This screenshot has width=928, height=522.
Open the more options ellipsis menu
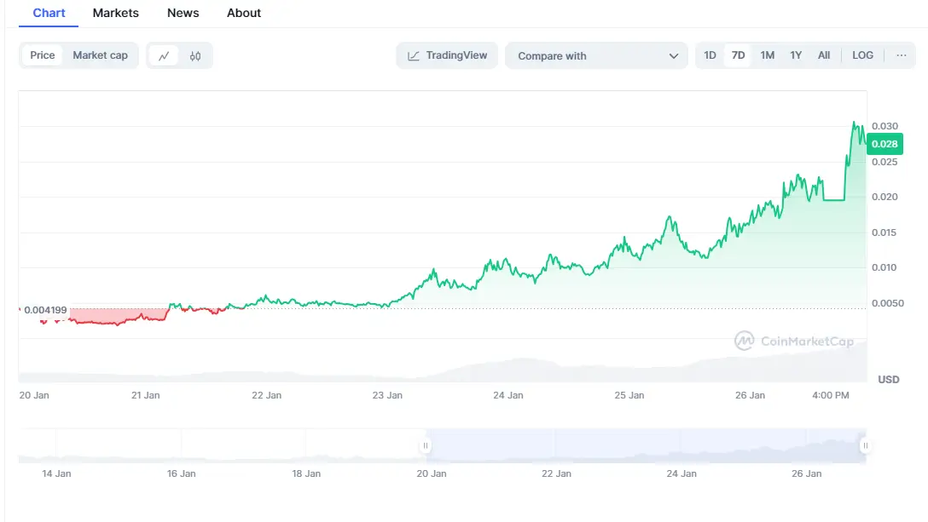pos(901,55)
